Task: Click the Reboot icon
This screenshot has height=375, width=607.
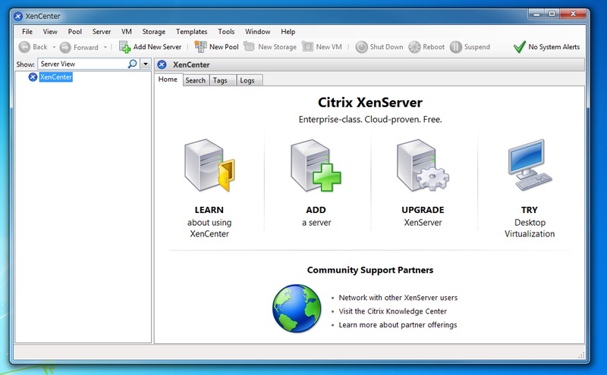Action: (x=414, y=47)
